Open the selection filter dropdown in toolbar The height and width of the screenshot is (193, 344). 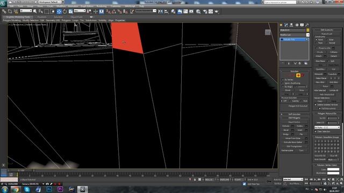point(26,11)
